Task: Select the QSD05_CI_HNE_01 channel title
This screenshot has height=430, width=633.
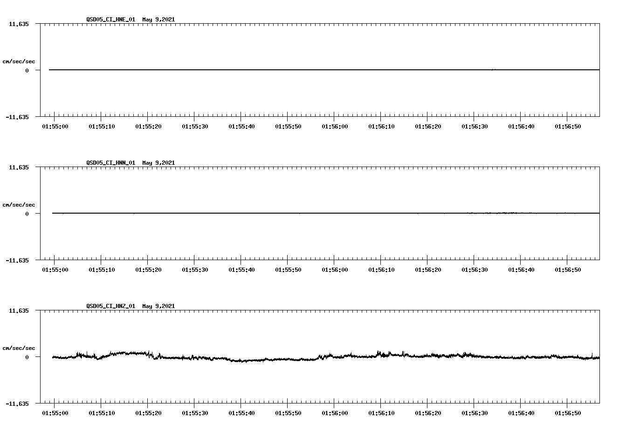Action: [x=110, y=20]
